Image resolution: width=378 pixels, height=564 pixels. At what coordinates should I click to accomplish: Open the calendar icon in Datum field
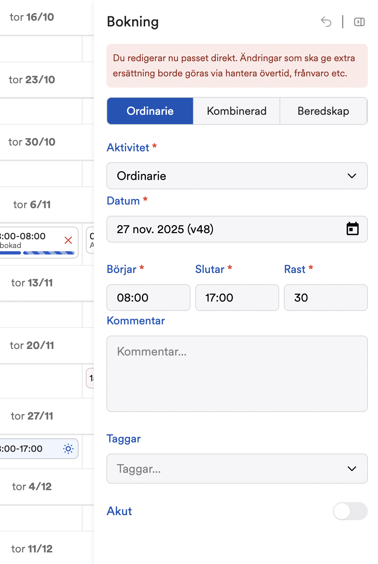pos(352,229)
